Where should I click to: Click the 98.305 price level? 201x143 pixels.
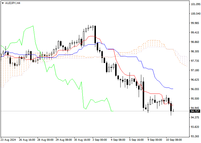(196, 51)
